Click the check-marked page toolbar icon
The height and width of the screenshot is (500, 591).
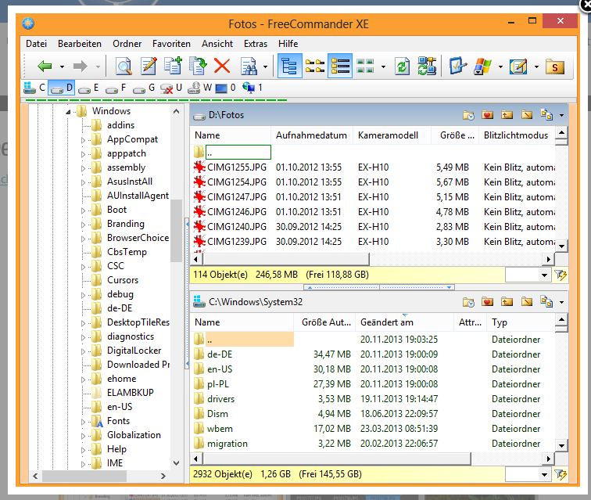pos(458,66)
